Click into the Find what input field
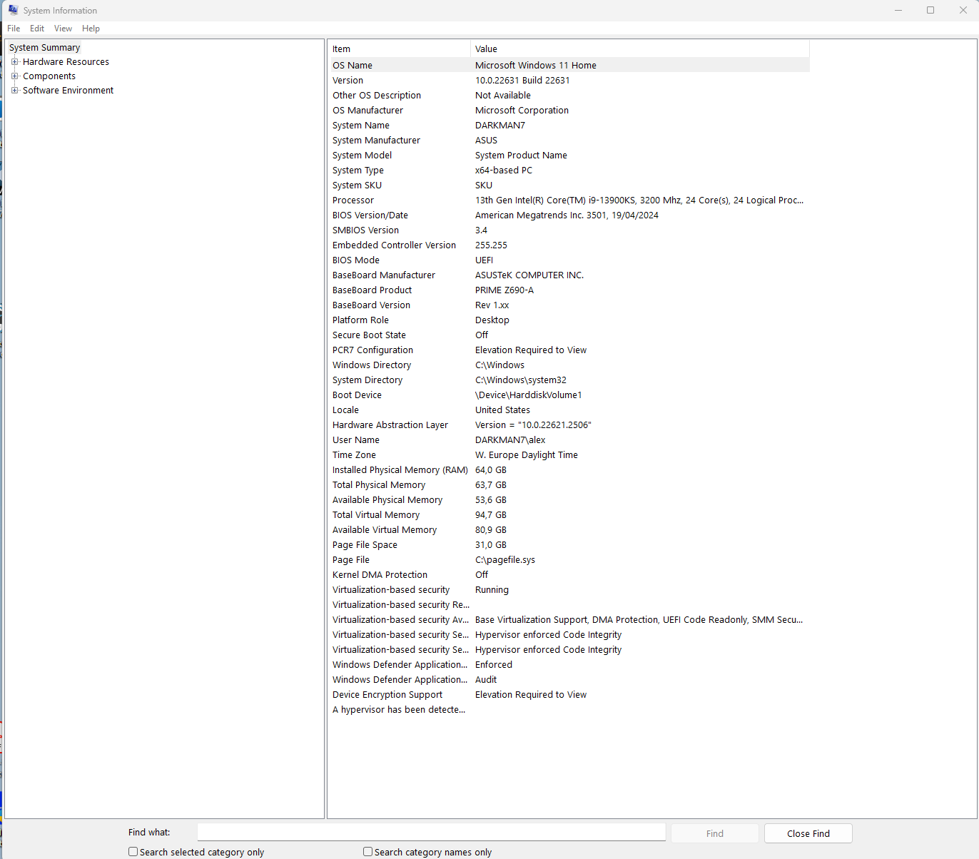Image resolution: width=979 pixels, height=859 pixels. point(432,833)
